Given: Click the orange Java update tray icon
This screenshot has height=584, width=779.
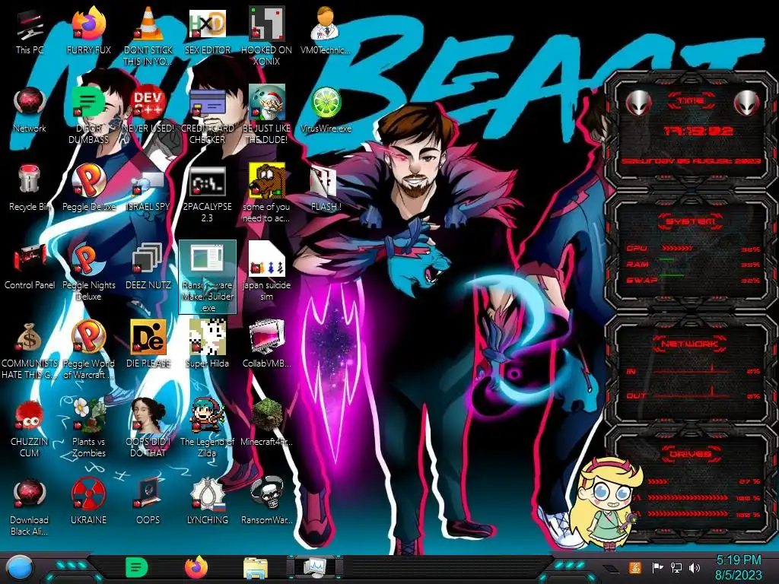Looking at the screenshot, I should point(635,567).
